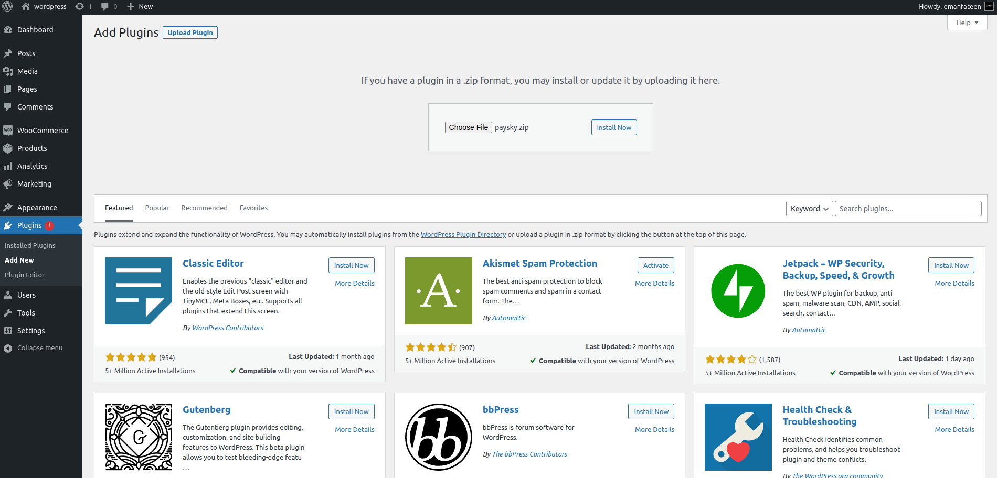997x478 pixels.
Task: Open the WordPress Plugin Directory link
Action: [x=463, y=234]
